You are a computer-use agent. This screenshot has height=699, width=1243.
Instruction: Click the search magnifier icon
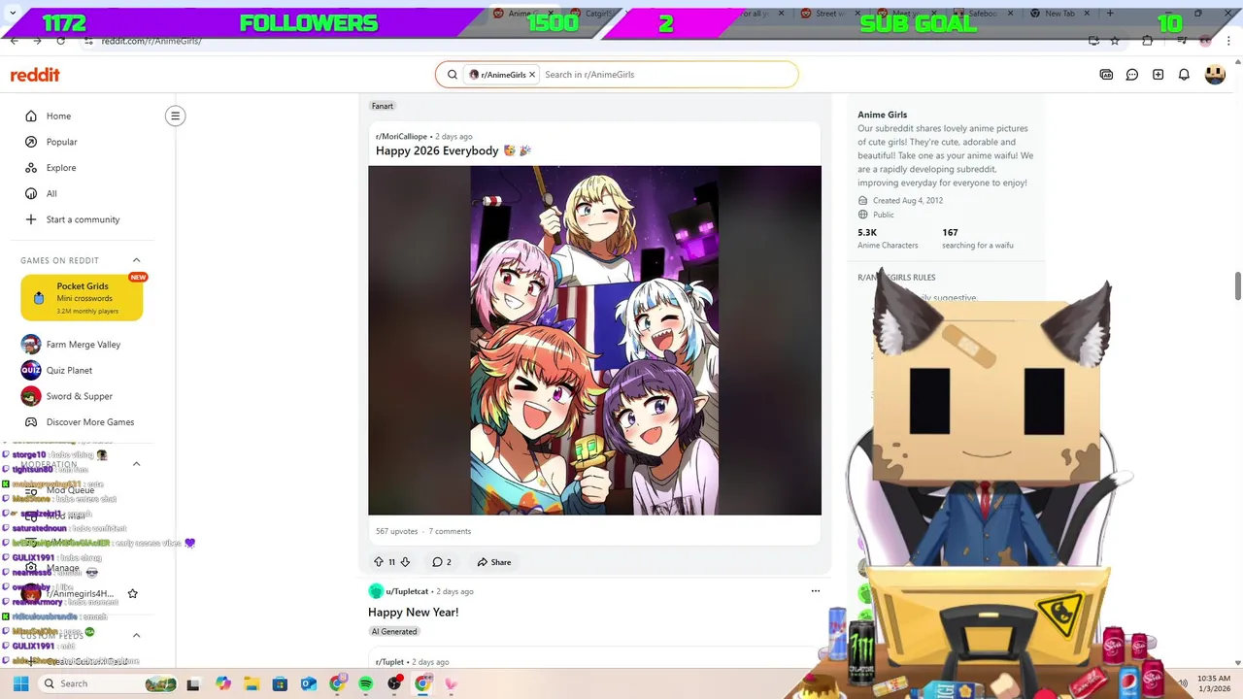tap(453, 75)
